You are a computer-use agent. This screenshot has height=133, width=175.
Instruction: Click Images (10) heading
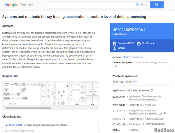point(10,76)
